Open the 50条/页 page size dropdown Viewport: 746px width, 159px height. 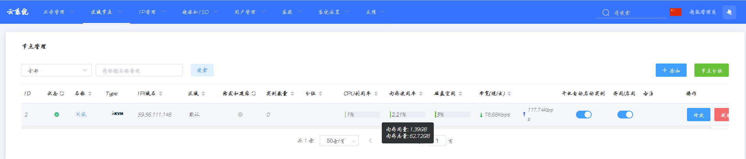[339, 141]
